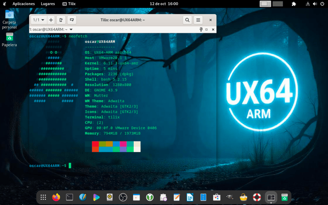Launch the solid blue notebook icon in the dock

click(203, 197)
